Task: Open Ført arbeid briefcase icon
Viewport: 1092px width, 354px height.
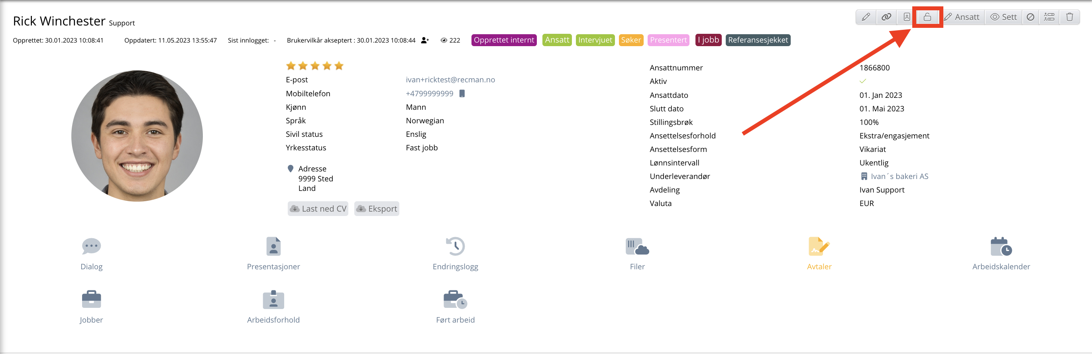Action: tap(455, 300)
